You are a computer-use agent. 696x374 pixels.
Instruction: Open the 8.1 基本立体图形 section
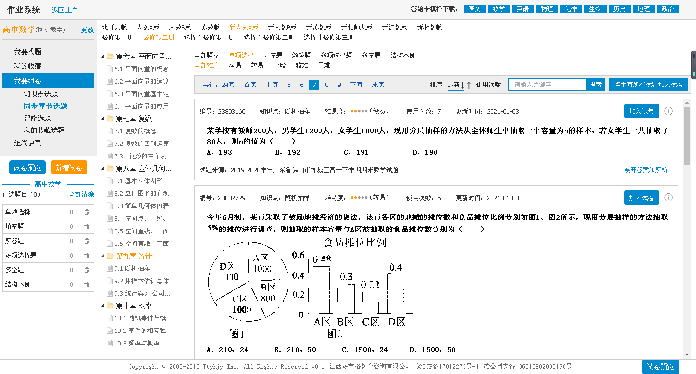click(138, 181)
